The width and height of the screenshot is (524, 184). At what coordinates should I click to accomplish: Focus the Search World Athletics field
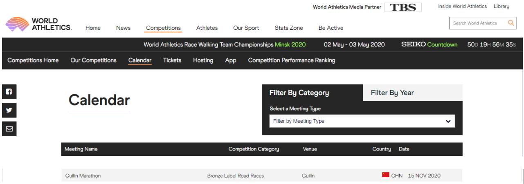(477, 23)
